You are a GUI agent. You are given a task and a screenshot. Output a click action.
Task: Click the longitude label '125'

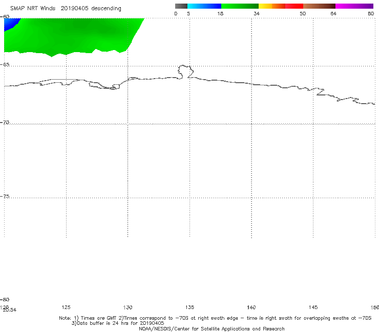pyautogui.click(x=66, y=307)
